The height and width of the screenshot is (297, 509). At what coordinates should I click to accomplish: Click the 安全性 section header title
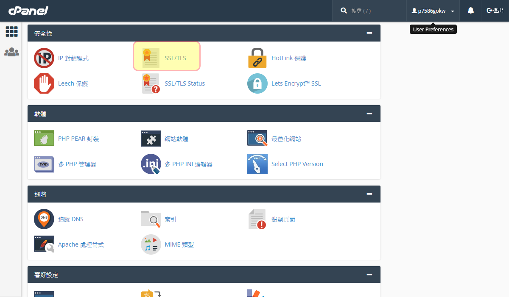(43, 33)
